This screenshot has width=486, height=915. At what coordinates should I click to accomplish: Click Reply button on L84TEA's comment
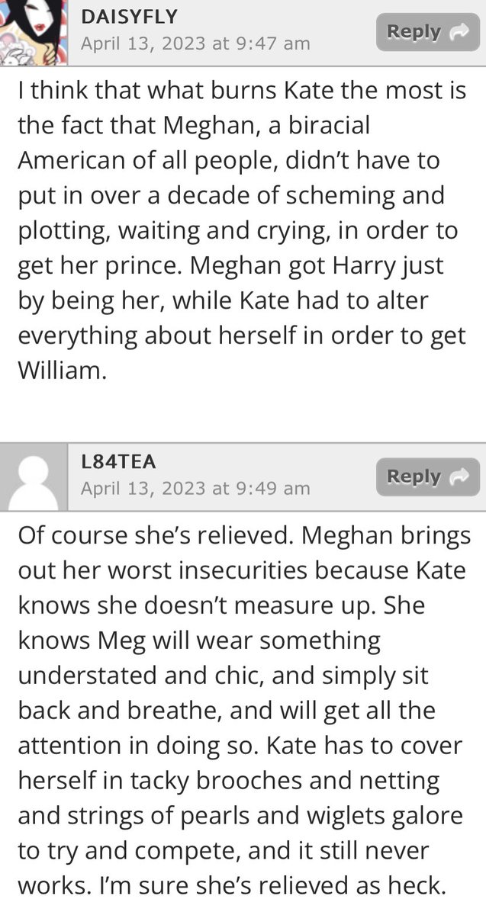427,477
